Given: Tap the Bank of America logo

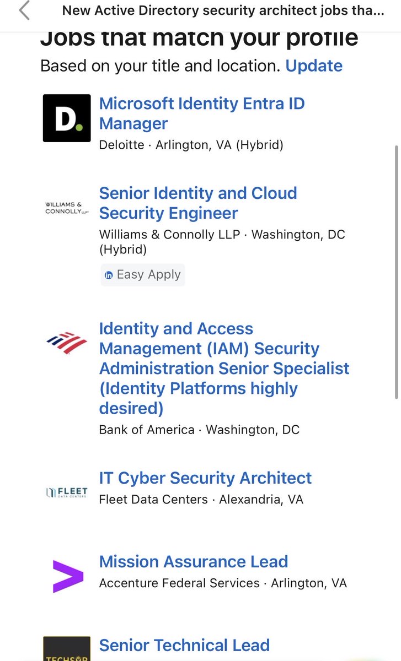Looking at the screenshot, I should point(67,343).
